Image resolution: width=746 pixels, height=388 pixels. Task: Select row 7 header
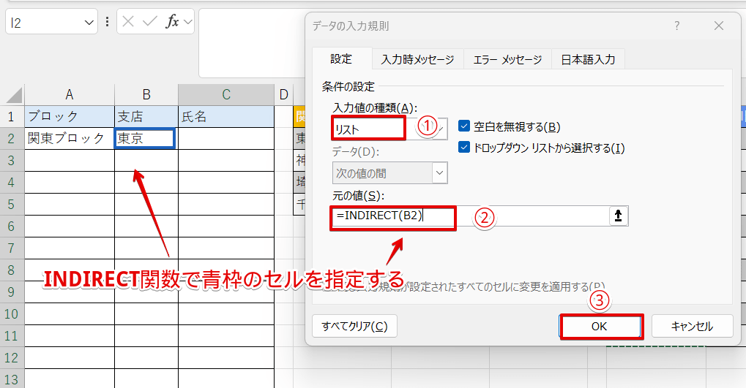(12, 248)
